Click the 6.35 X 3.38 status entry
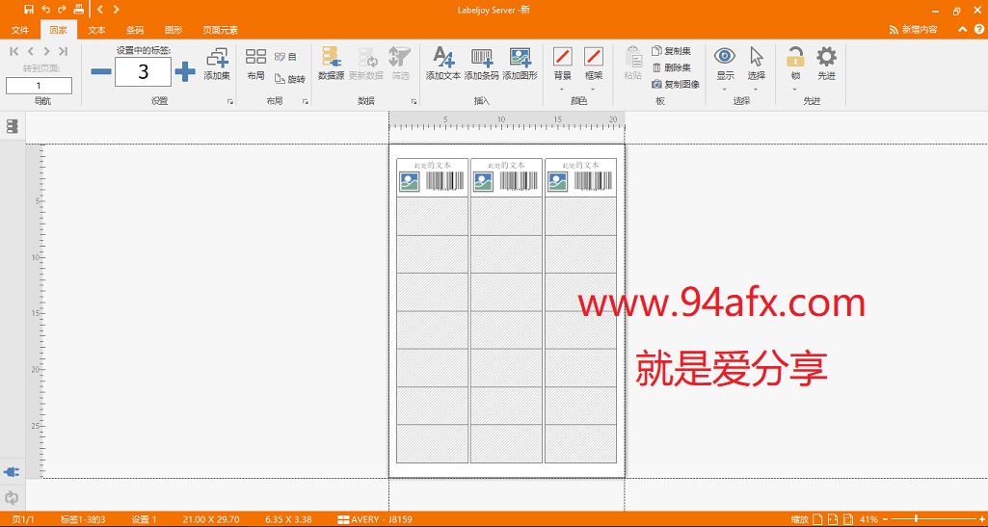 pyautogui.click(x=288, y=519)
